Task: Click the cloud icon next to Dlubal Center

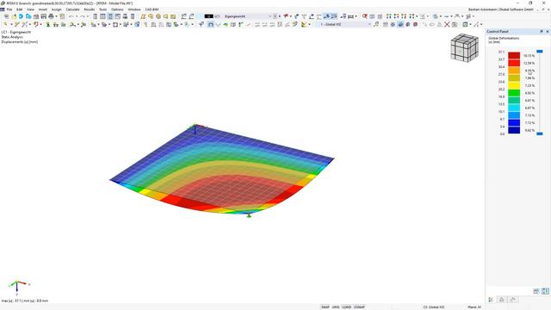Action: point(28,16)
